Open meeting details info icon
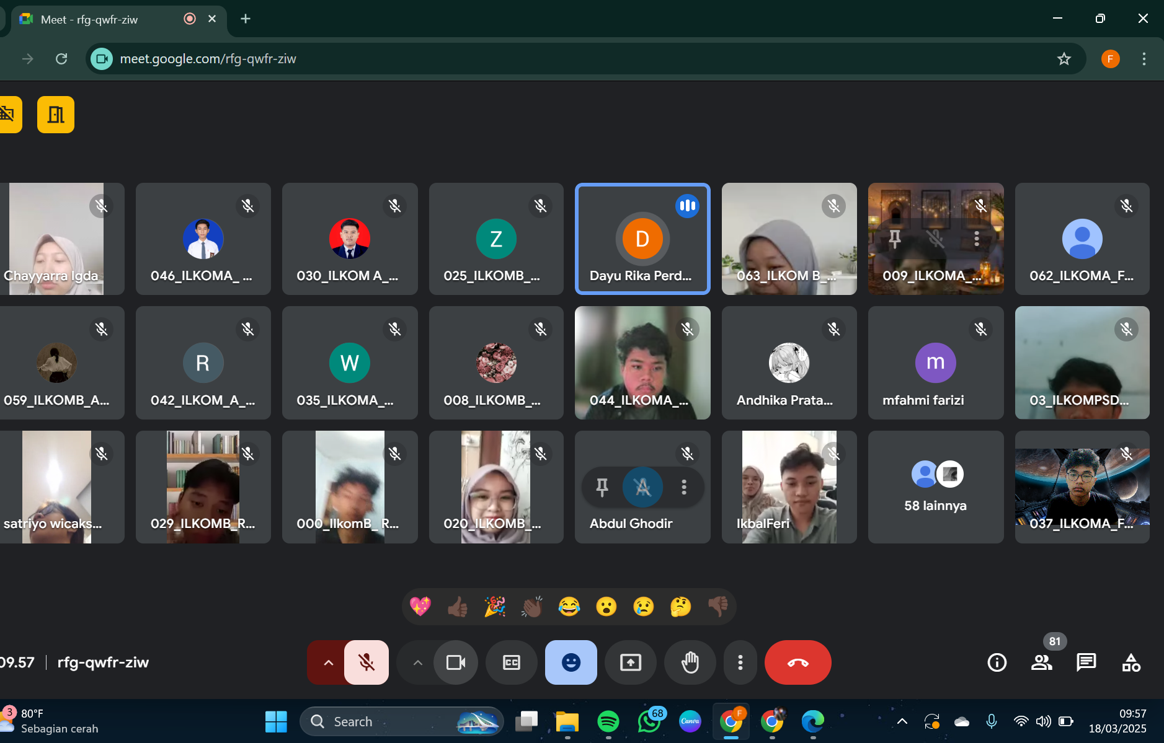1164x743 pixels. (x=997, y=662)
